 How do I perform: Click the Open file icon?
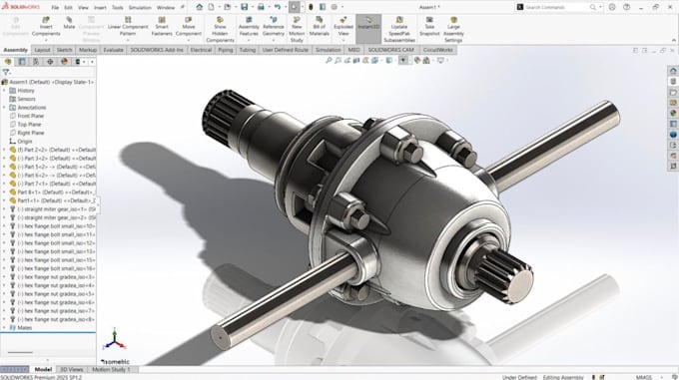[228, 7]
